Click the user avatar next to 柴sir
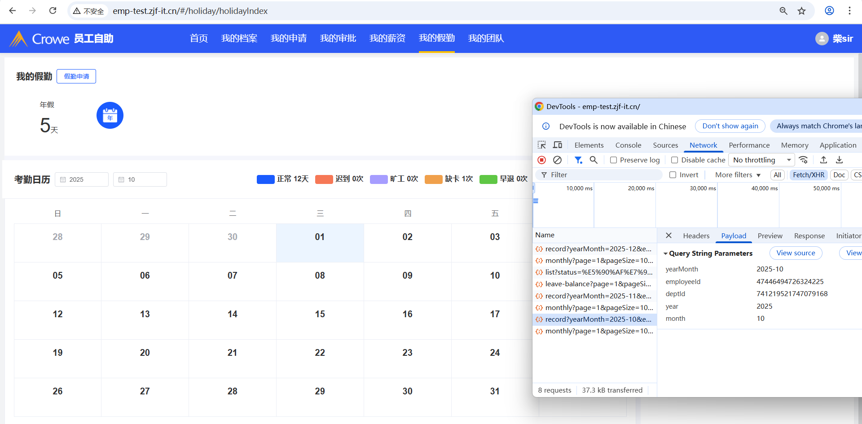Screen dimensions: 862x424 pyautogui.click(x=822, y=39)
